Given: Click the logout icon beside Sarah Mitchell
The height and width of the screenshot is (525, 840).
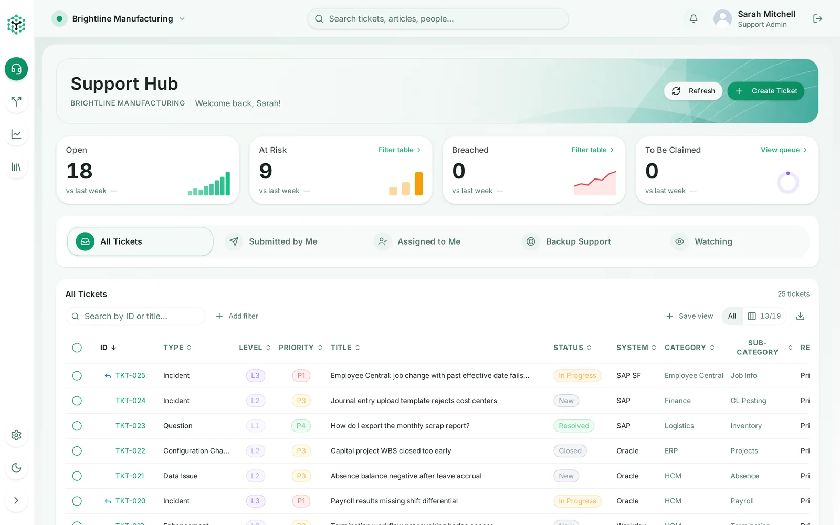Looking at the screenshot, I should 817,19.
